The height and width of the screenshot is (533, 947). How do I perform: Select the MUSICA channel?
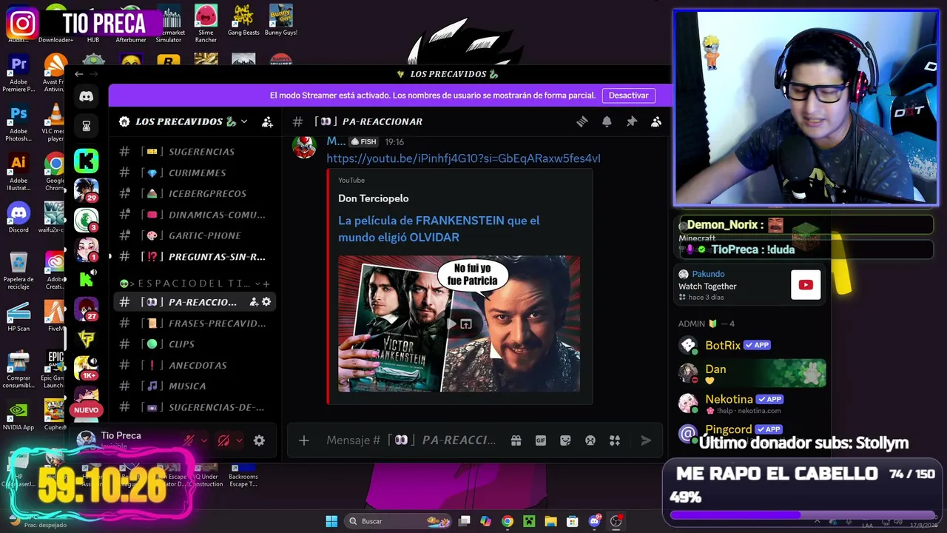[195, 386]
